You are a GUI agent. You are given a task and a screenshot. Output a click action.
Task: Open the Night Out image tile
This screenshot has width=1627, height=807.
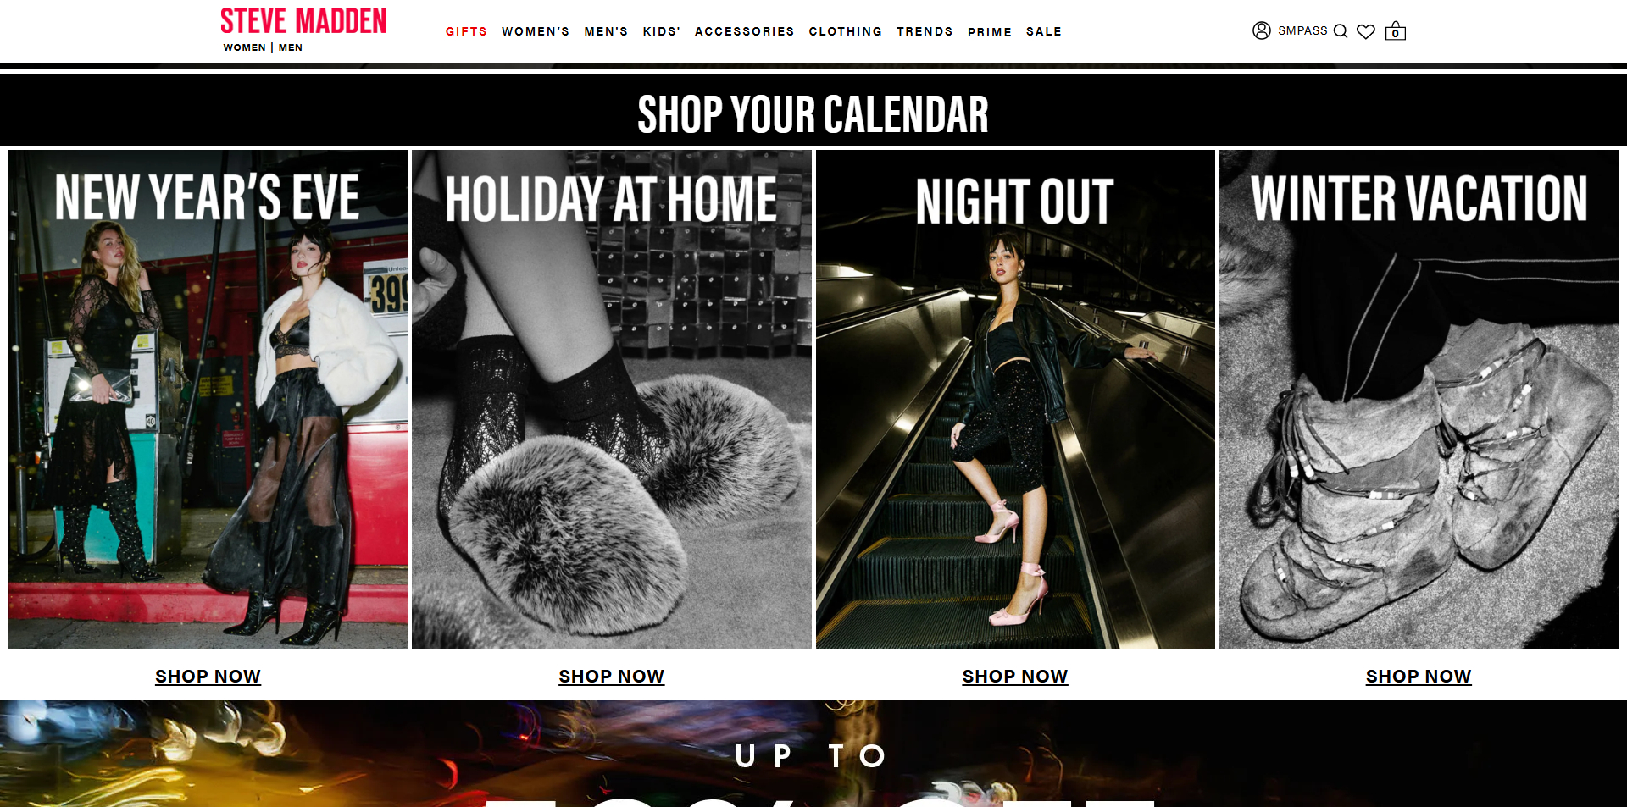1015,400
